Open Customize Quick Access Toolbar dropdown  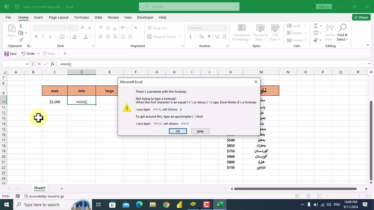coord(65,54)
